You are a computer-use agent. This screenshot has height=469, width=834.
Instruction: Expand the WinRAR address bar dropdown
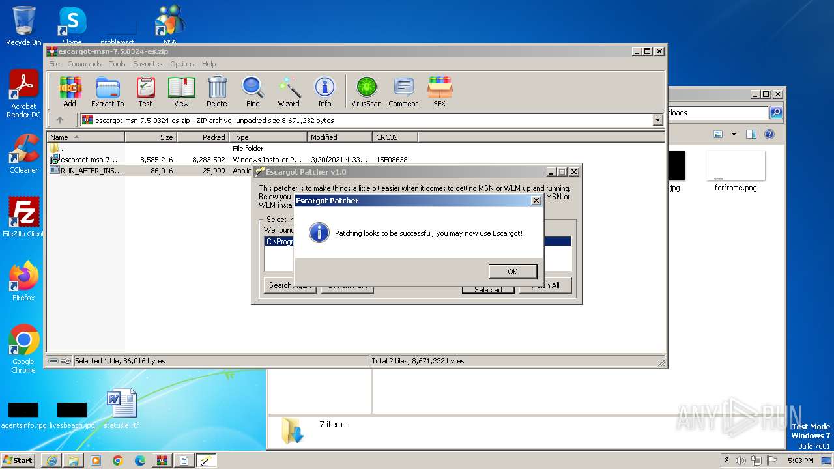pyautogui.click(x=657, y=120)
